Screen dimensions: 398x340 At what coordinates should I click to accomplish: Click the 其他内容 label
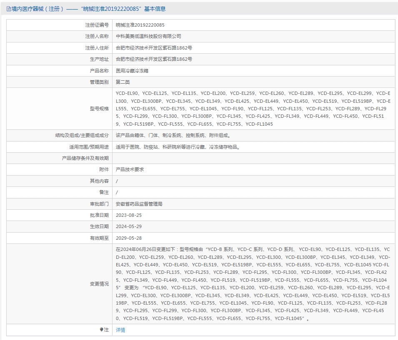pyautogui.click(x=99, y=181)
